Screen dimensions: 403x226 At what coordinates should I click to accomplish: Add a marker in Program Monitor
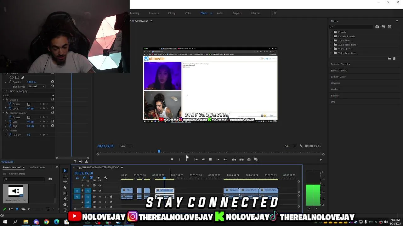click(172, 159)
